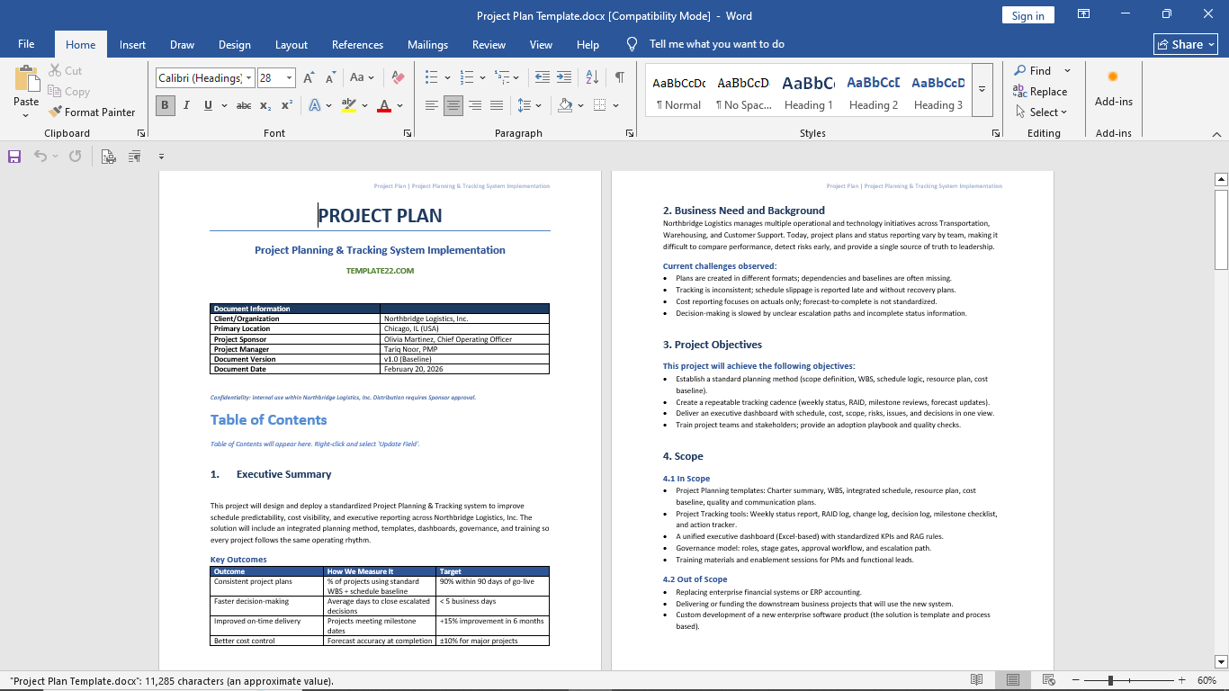Adjust the zoom slider in status bar
This screenshot has height=691, width=1229.
pos(1110,680)
